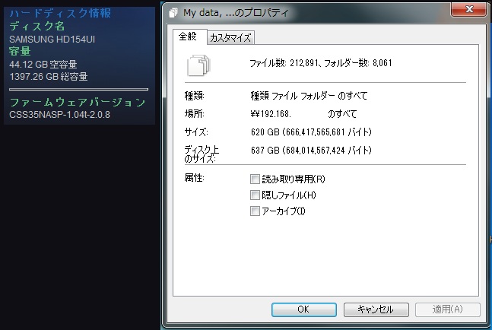Click the firmware version CSS35NASP-1.04t-2.0.8
Screen dimensions: 492x330
(x=59, y=115)
